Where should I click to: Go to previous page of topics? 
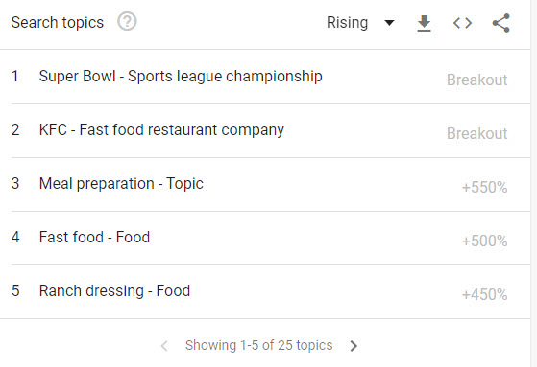pos(164,346)
